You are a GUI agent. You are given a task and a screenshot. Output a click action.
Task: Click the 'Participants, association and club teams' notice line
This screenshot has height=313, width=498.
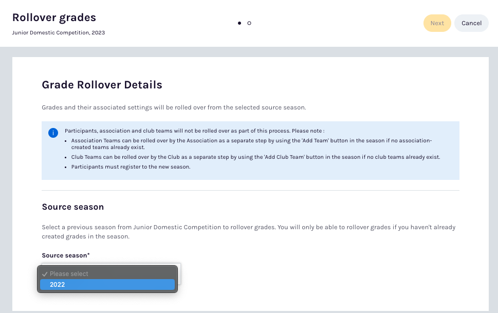[194, 131]
